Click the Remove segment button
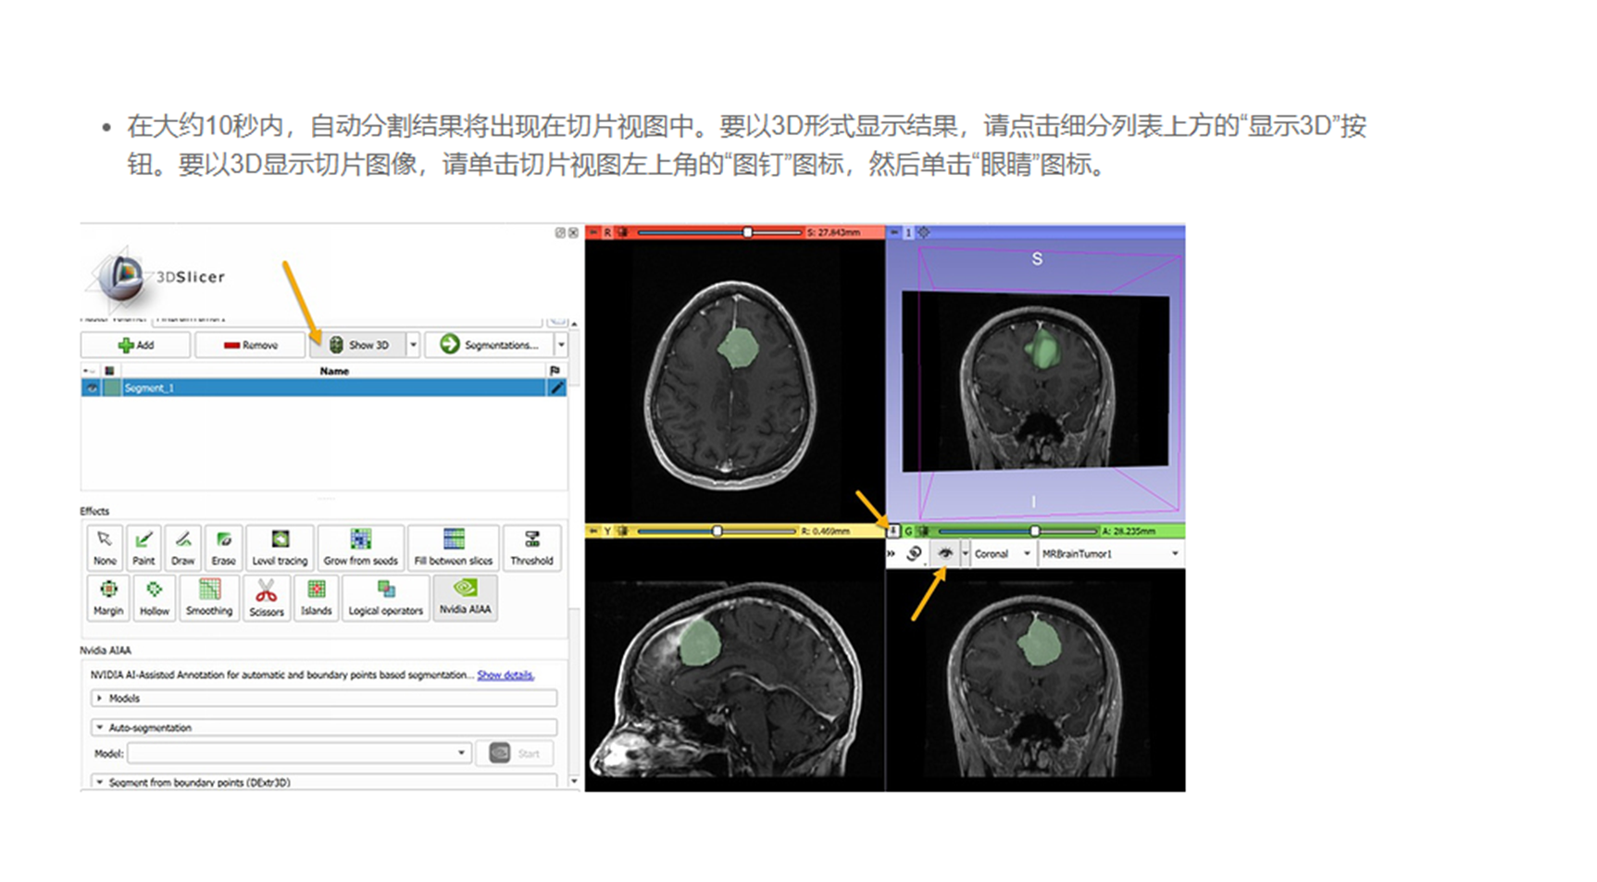Image resolution: width=1597 pixels, height=882 pixels. [250, 344]
